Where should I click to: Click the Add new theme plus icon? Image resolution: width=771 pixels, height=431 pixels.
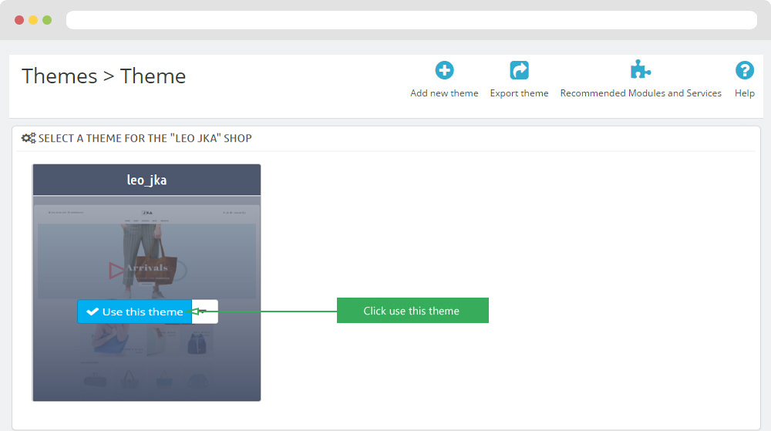[444, 70]
